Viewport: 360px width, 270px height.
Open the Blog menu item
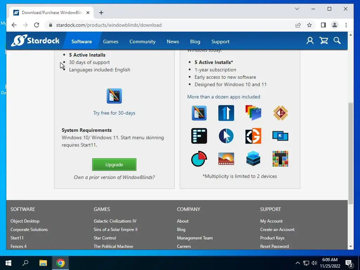pyautogui.click(x=195, y=41)
